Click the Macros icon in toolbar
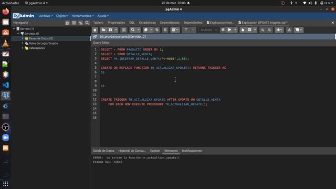The image size is (336, 189). click(299, 30)
